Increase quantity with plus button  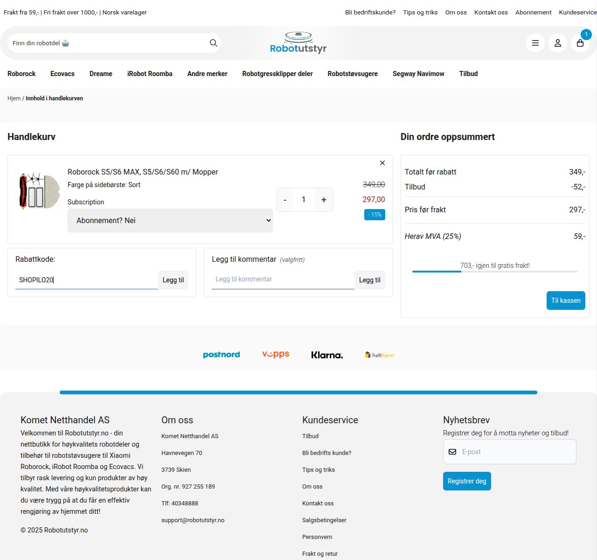coord(324,200)
